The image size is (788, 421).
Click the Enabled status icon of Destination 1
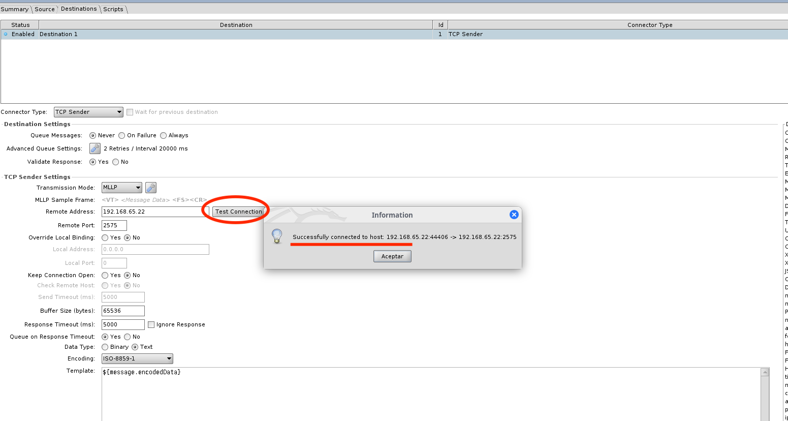(6, 35)
